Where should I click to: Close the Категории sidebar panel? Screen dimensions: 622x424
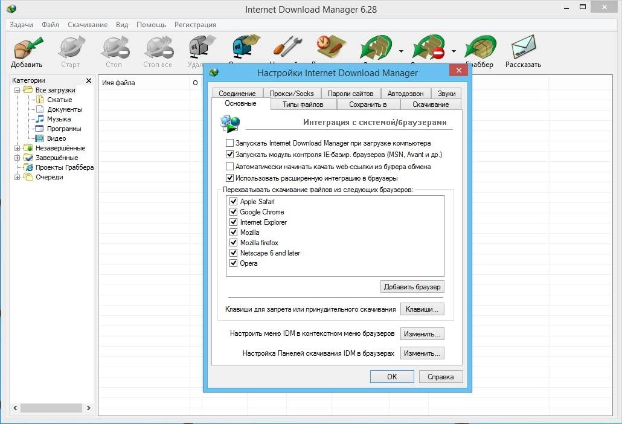click(x=89, y=80)
